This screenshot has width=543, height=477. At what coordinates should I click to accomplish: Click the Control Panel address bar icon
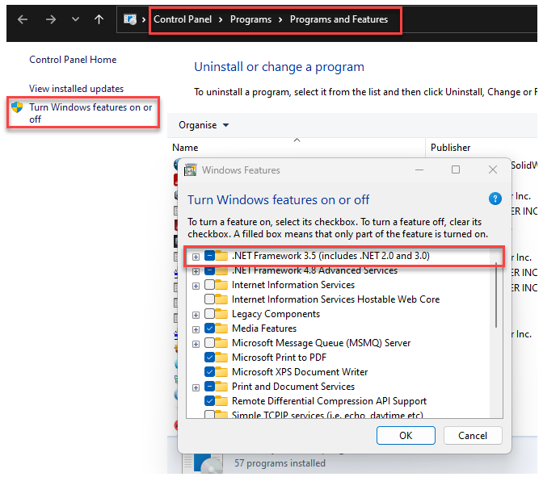coord(130,19)
